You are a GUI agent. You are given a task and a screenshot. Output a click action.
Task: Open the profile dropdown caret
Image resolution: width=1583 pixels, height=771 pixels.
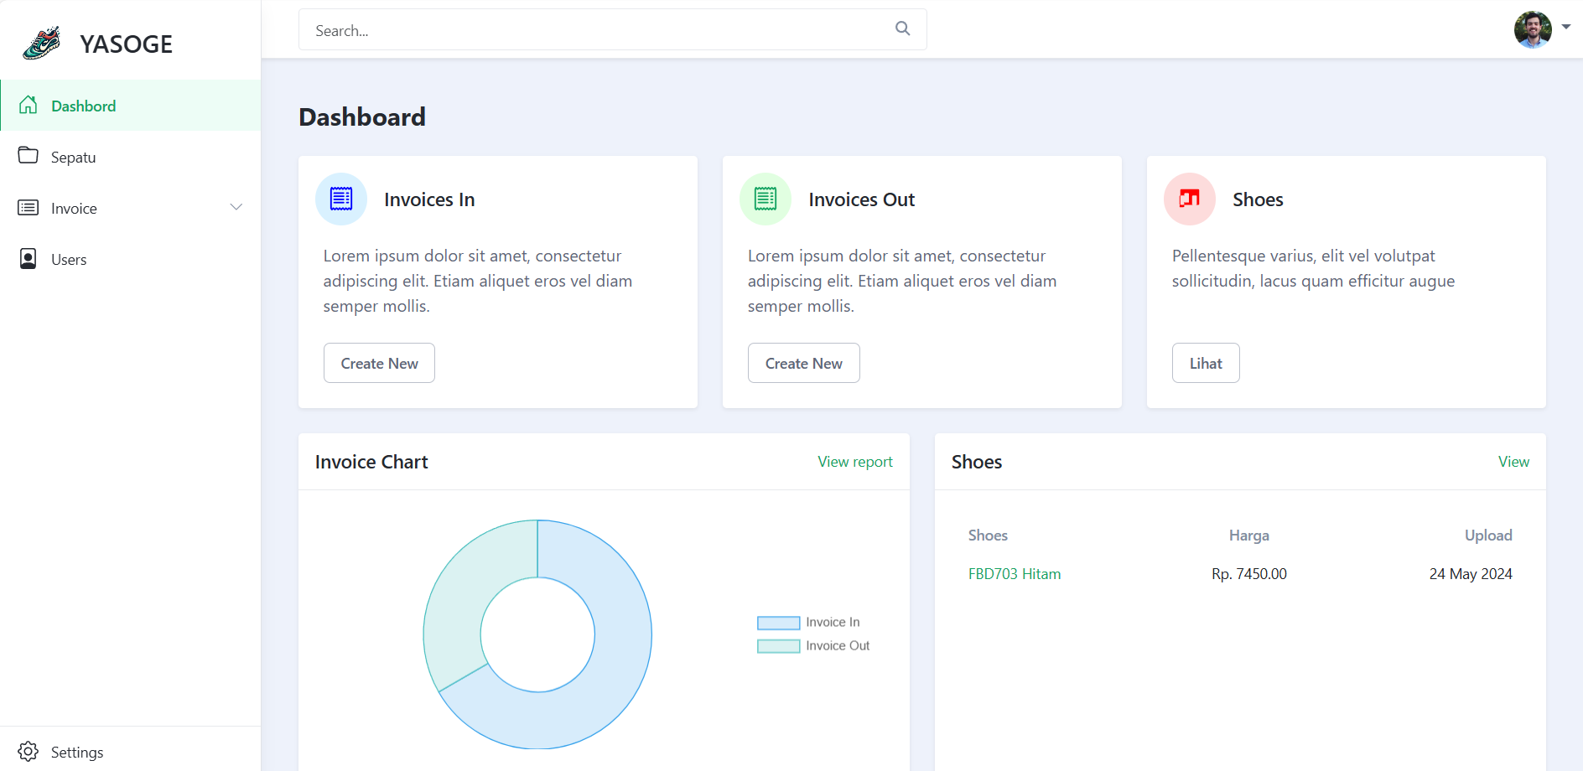(1565, 27)
